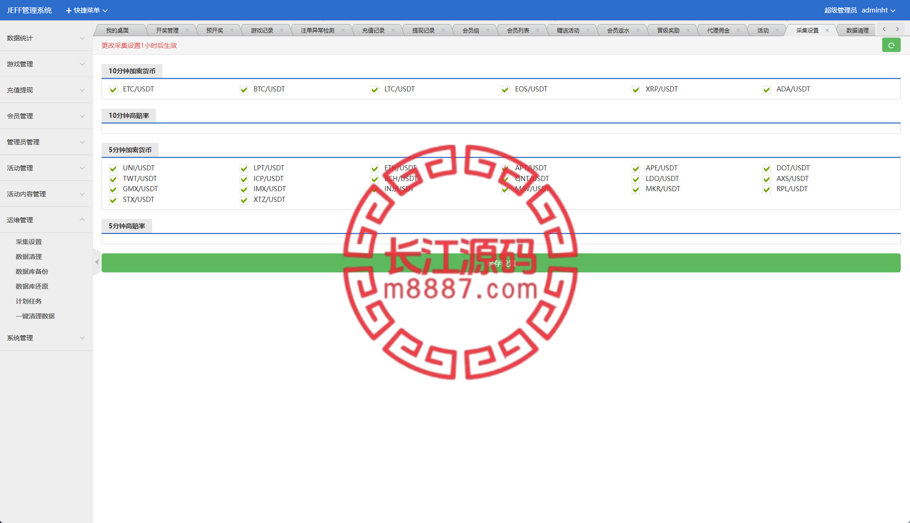910x523 pixels.
Task: Close the 会员返水 tab
Action: pyautogui.click(x=638, y=31)
